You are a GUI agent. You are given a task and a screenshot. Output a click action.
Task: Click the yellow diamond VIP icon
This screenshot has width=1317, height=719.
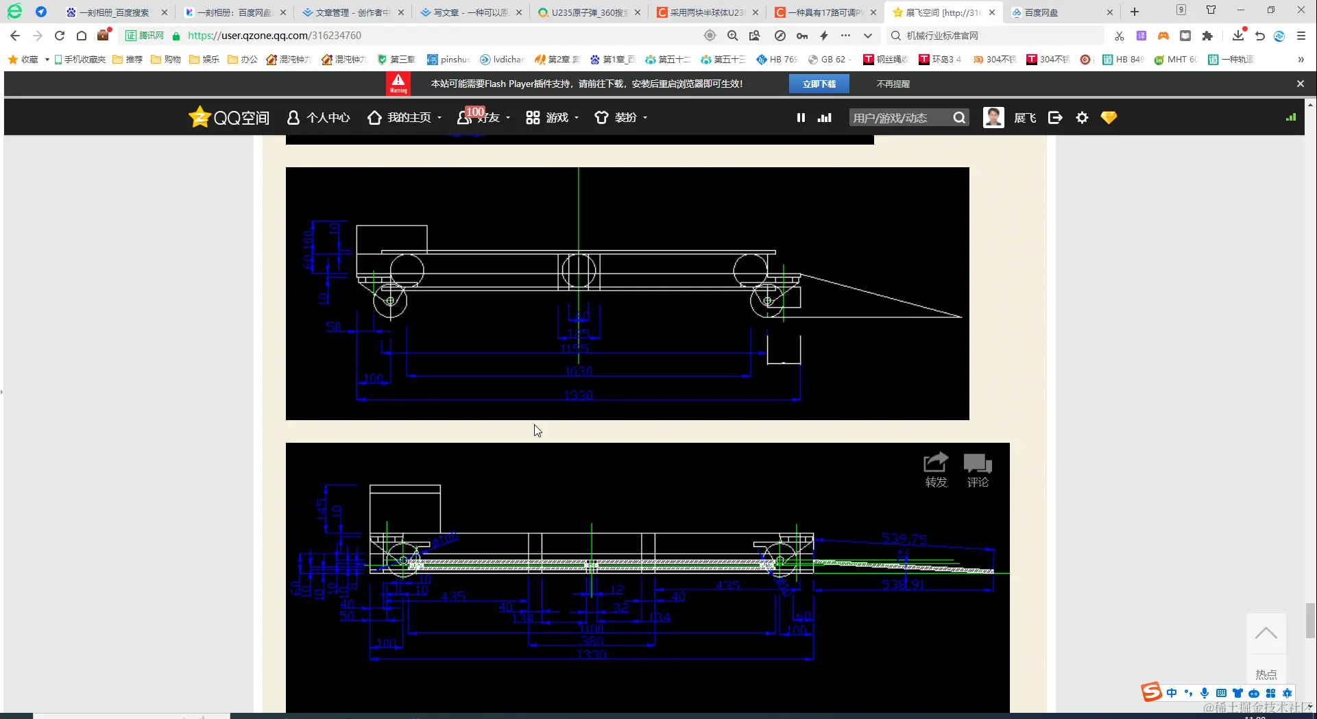click(1109, 118)
